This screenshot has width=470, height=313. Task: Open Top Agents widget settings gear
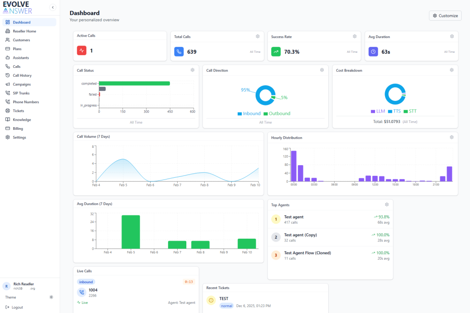click(387, 204)
